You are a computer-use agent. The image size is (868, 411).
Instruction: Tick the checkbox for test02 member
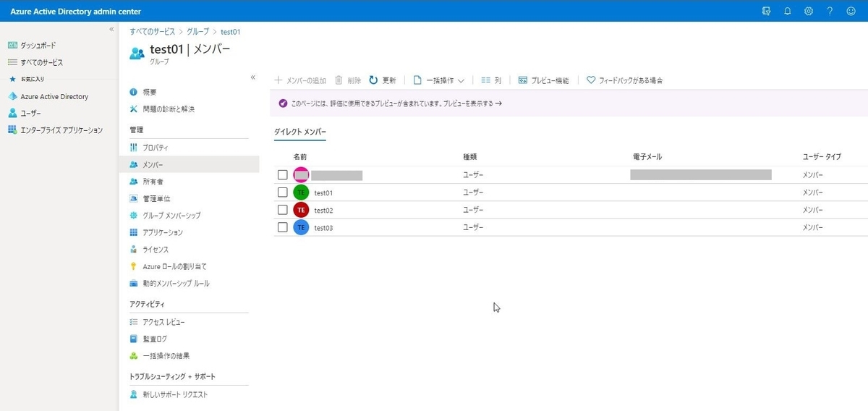(283, 210)
